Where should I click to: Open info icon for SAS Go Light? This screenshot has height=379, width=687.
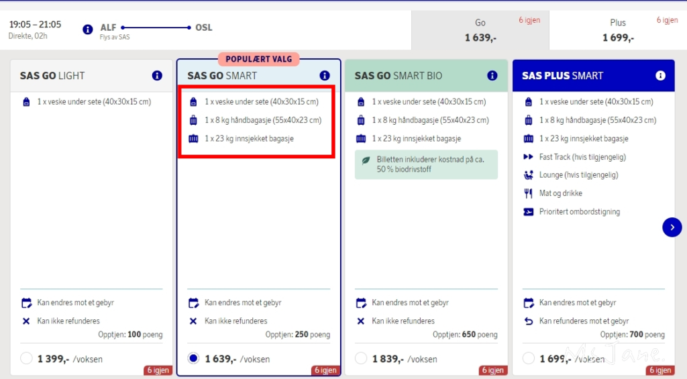click(x=157, y=76)
